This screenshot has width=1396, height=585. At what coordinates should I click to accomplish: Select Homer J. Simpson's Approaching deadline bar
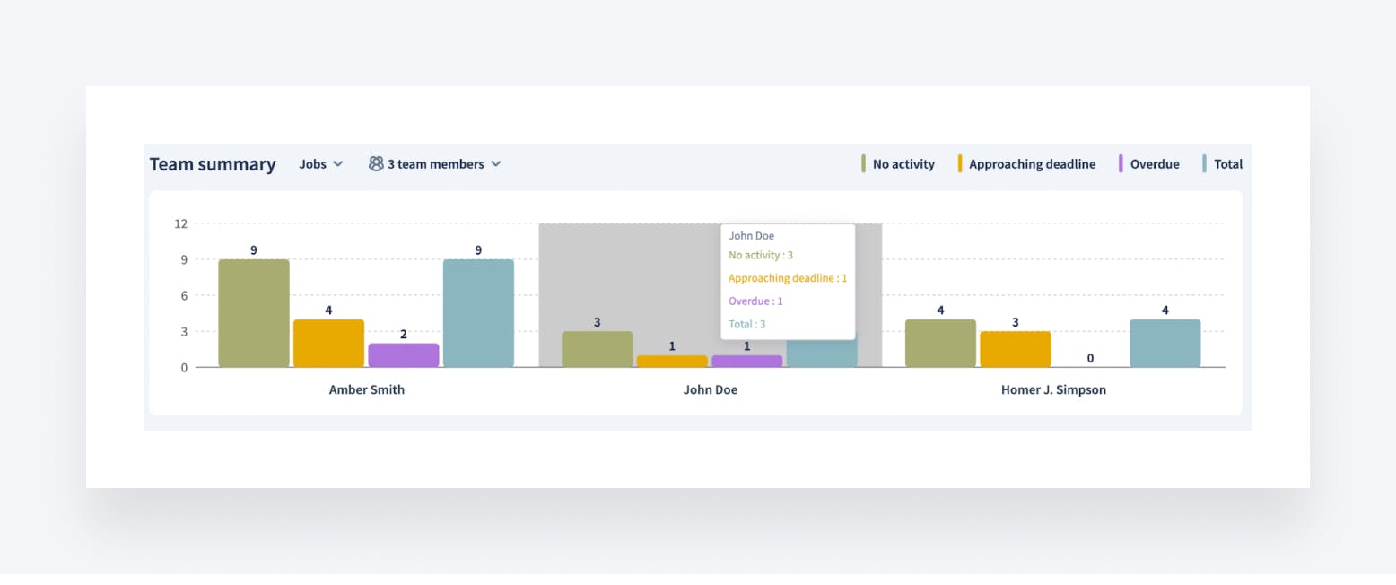pos(1015,349)
